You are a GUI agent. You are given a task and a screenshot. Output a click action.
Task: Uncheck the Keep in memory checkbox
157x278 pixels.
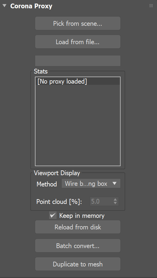tap(53, 215)
